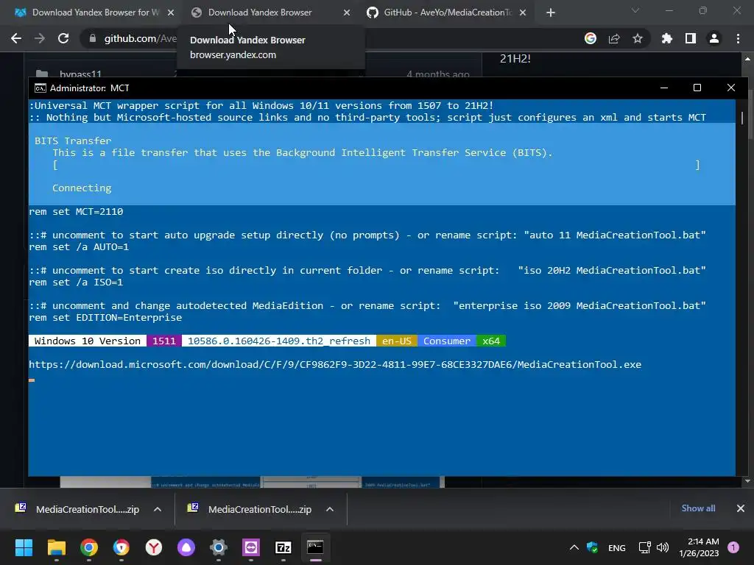Open the Chrome profile avatar

714,38
